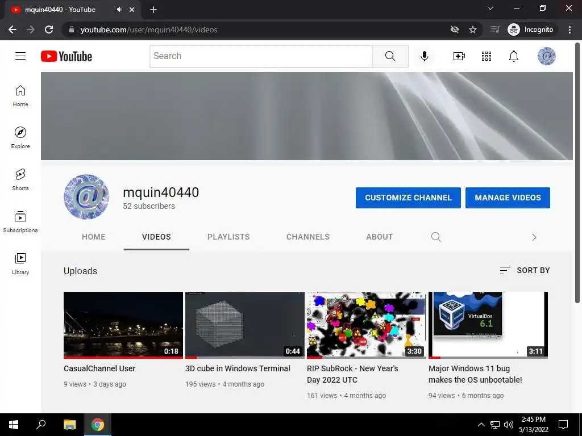The image size is (582, 436).
Task: Open the About tab
Action: coord(379,237)
